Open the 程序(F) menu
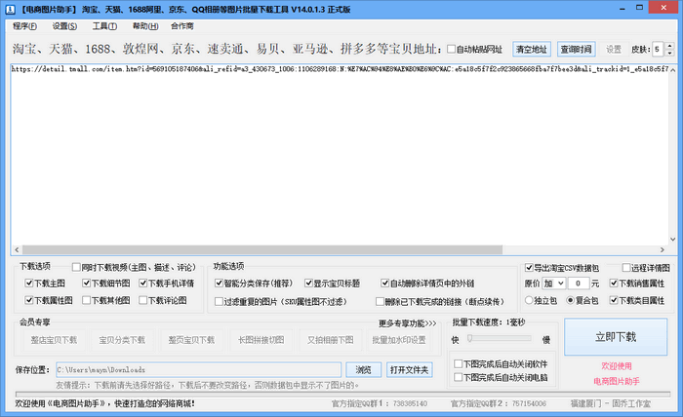 point(24,26)
